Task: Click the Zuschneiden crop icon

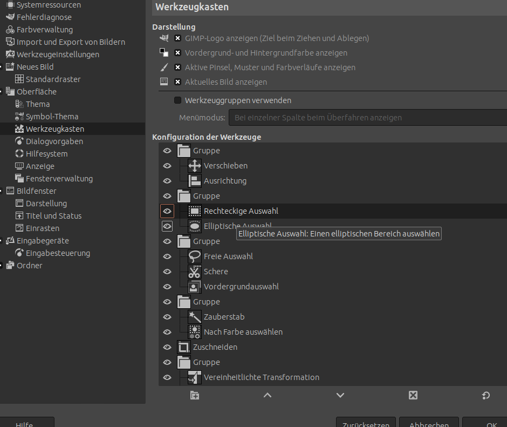Action: coord(184,347)
